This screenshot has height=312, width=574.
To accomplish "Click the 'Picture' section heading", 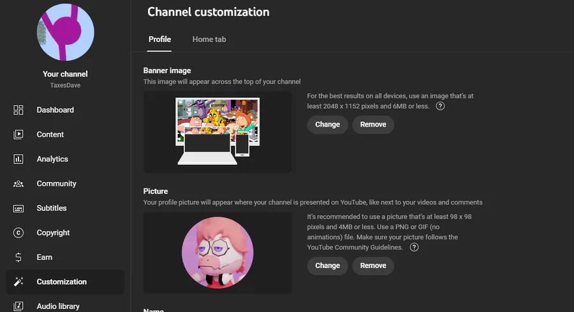I will [x=156, y=192].
